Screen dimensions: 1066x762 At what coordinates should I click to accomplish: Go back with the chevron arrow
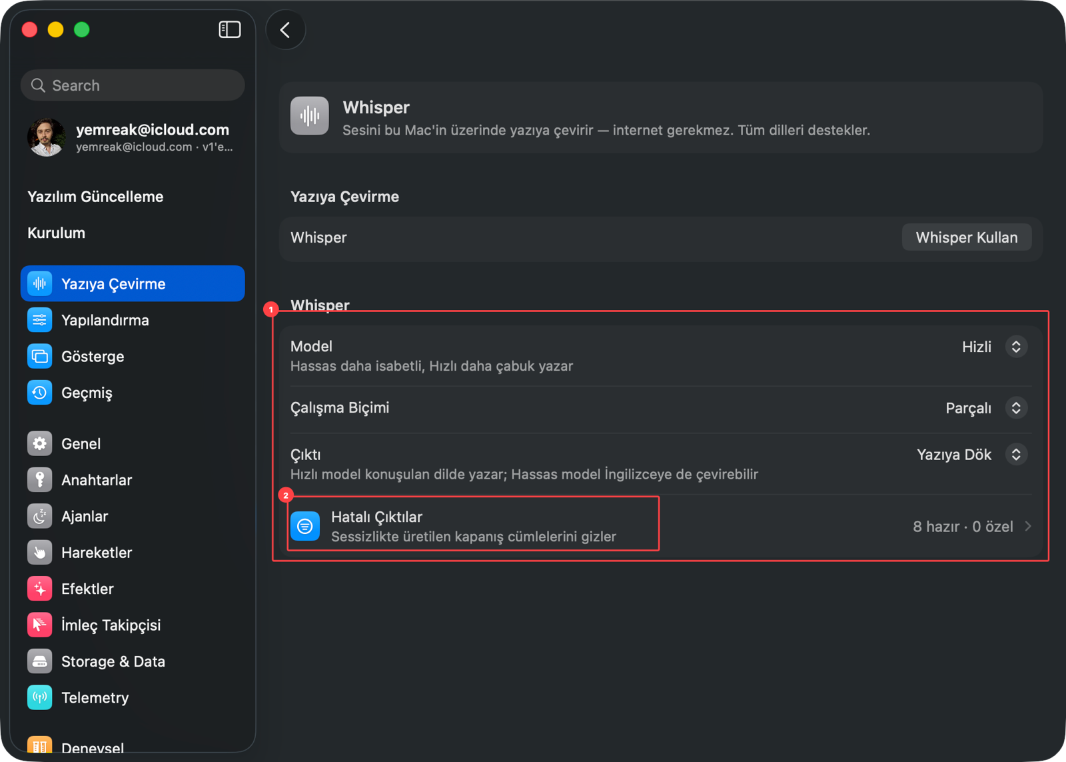[286, 30]
